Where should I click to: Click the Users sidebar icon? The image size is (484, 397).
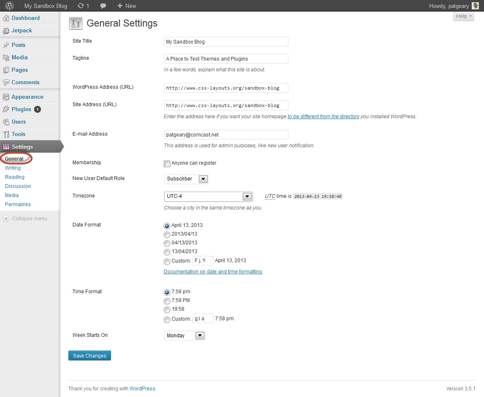[6, 122]
